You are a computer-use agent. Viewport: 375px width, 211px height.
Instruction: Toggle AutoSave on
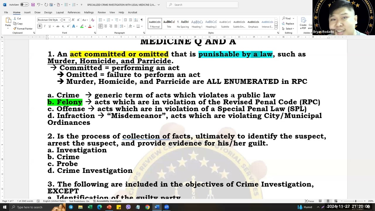click(24, 5)
